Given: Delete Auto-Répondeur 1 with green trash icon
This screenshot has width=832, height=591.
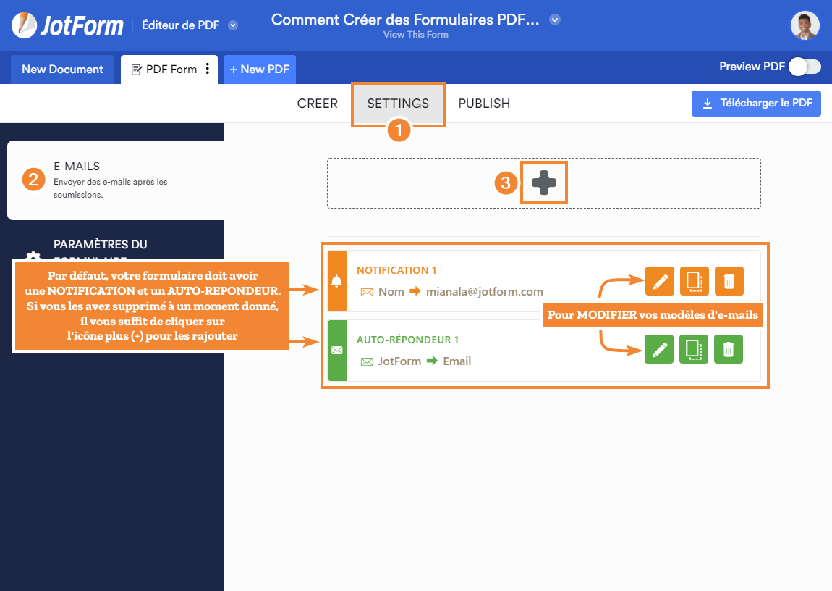Looking at the screenshot, I should point(729,349).
